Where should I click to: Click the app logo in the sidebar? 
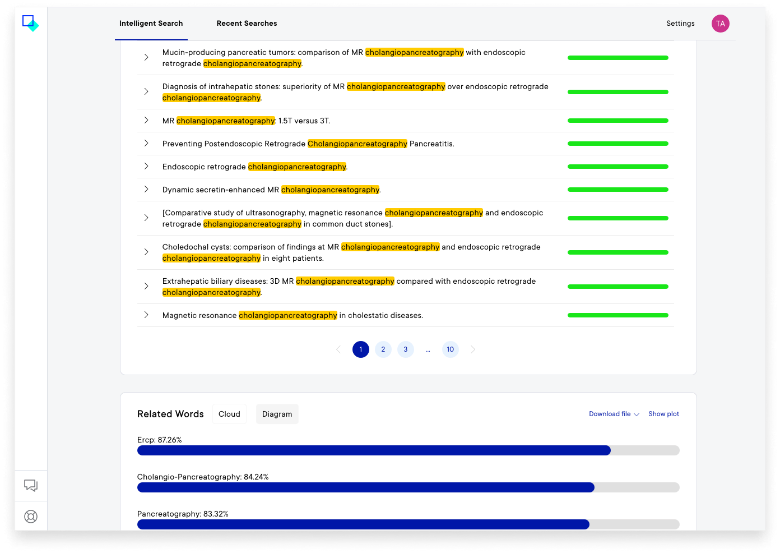[30, 23]
